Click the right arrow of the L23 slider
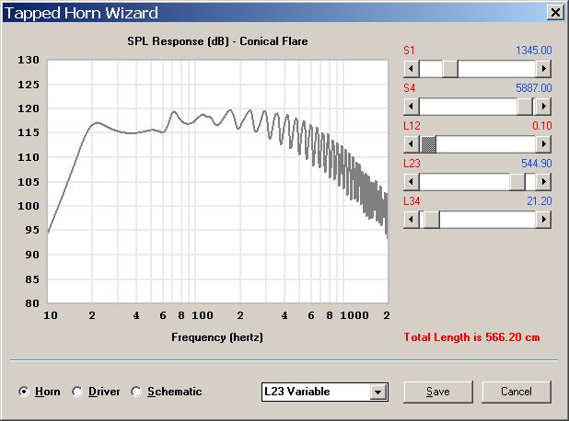This screenshot has width=569, height=421. (543, 182)
